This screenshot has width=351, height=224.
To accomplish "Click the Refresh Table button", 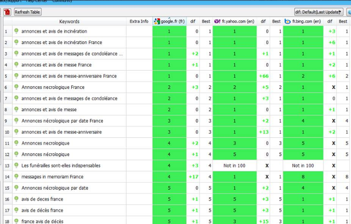I will [x=28, y=12].
